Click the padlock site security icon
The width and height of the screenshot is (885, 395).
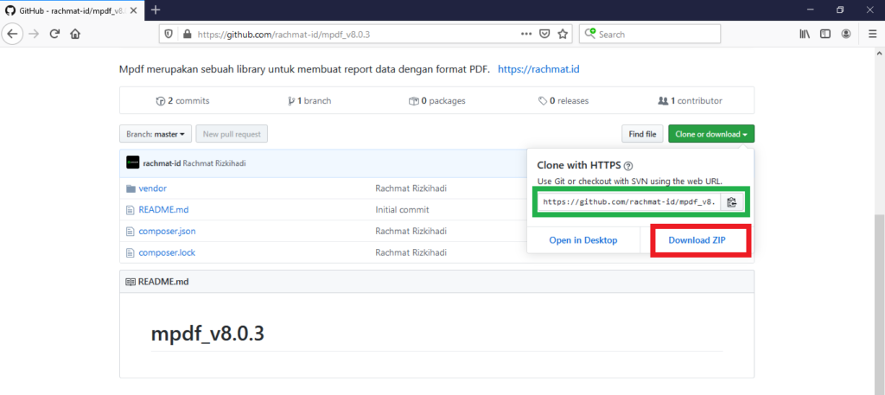click(188, 34)
